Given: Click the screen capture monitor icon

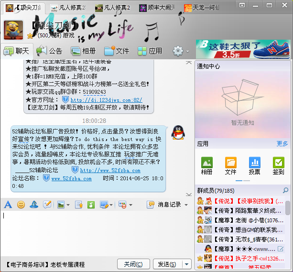Looking at the screenshot, I should pos(104,205).
